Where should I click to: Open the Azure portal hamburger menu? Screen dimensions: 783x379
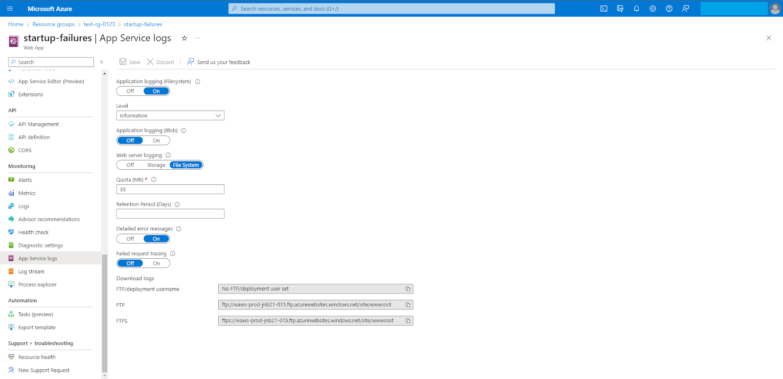coord(10,9)
